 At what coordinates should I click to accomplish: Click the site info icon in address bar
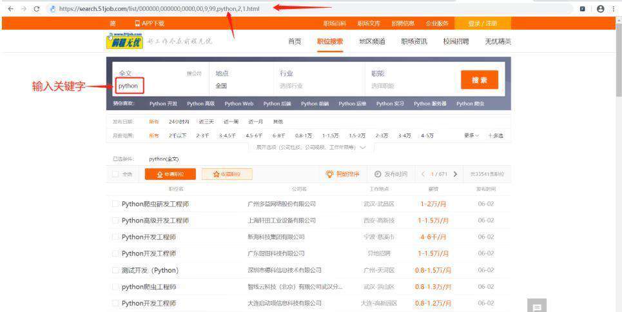point(52,9)
